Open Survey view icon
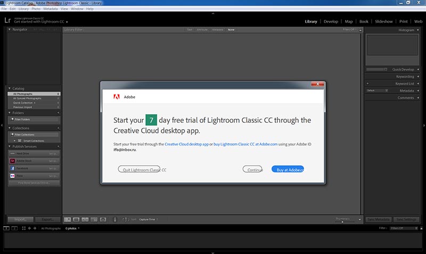426x254 pixels. [x=94, y=219]
